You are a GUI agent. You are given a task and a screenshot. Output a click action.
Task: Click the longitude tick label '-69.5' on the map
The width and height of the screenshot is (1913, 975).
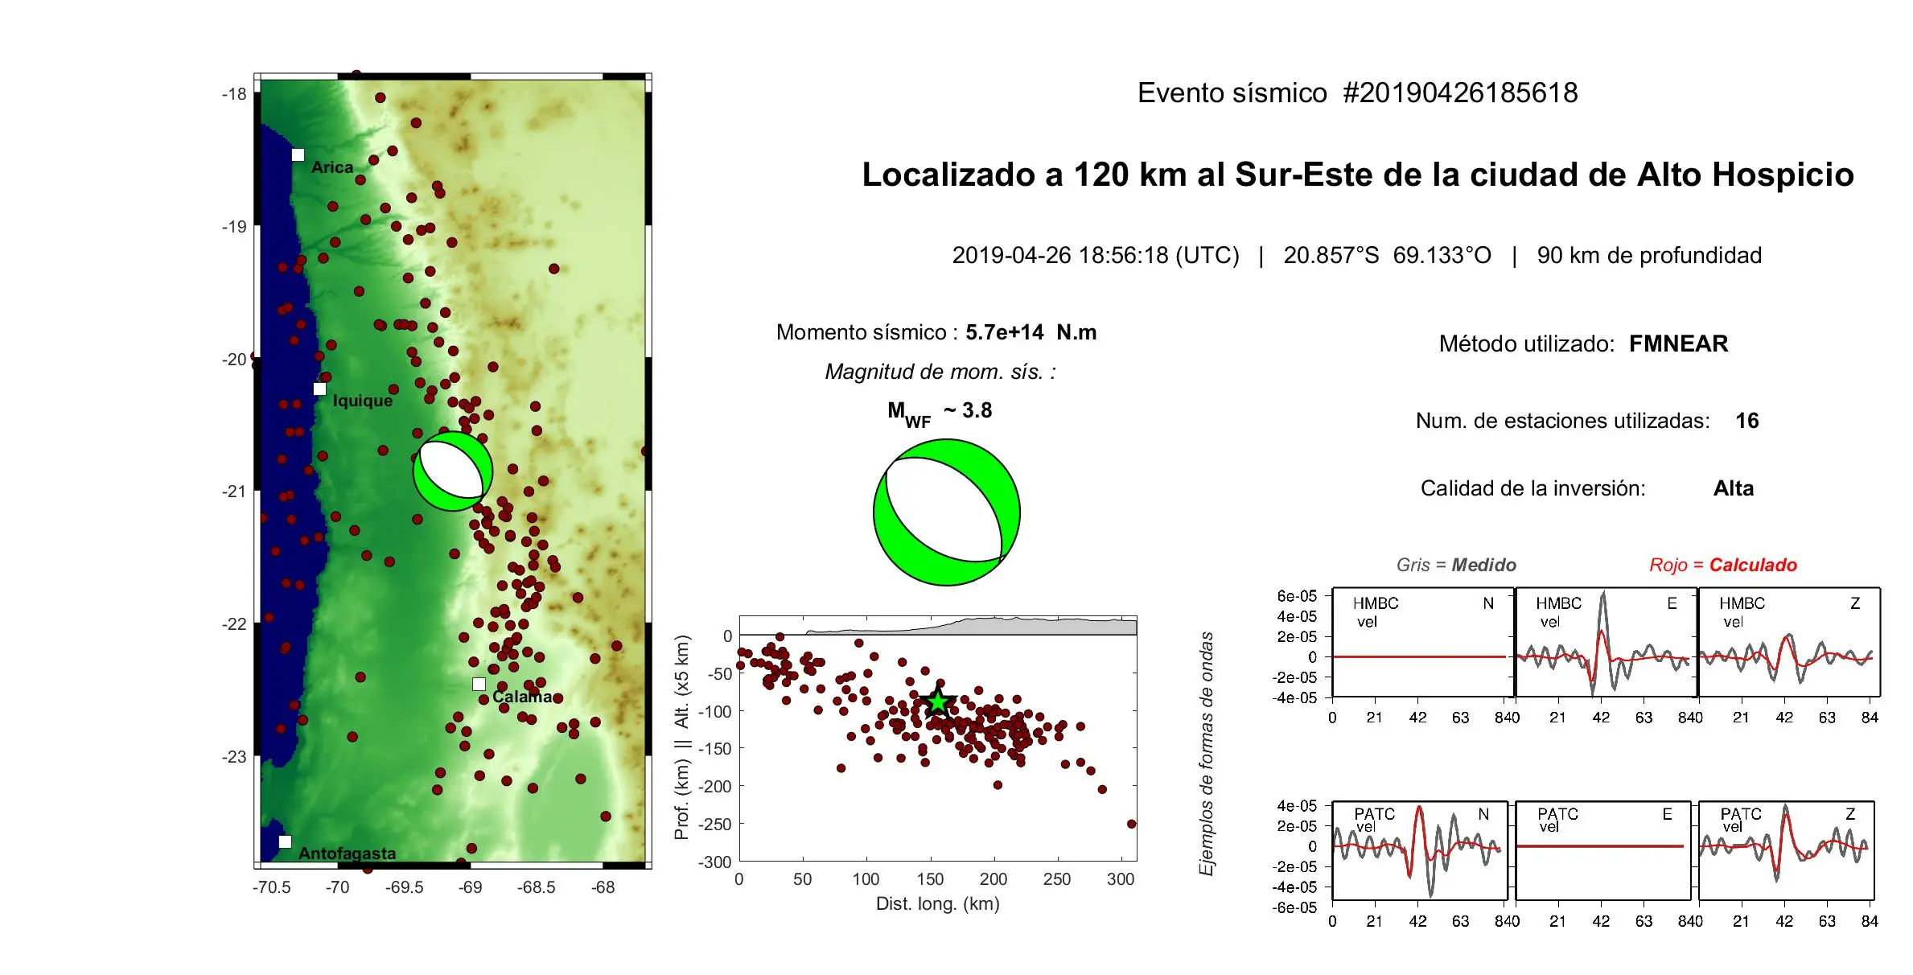(404, 887)
